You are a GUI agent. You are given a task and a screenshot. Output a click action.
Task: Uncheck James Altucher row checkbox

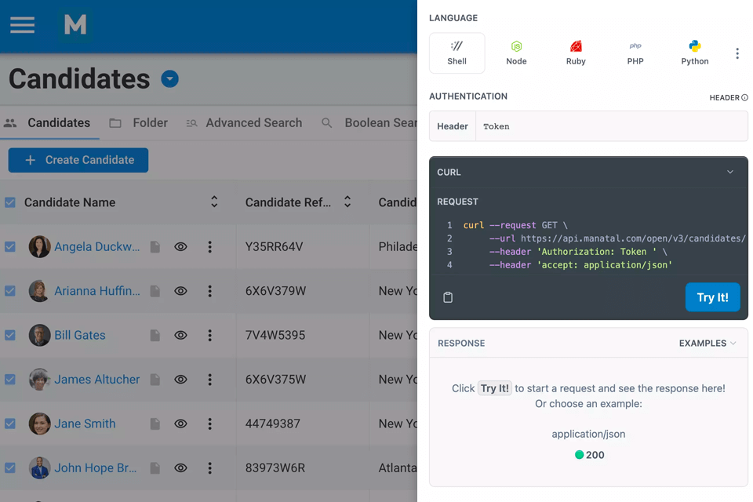[10, 379]
